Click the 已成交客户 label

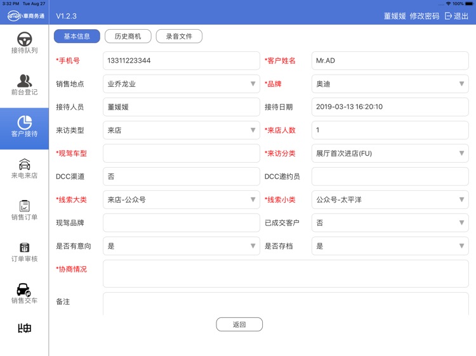(282, 223)
